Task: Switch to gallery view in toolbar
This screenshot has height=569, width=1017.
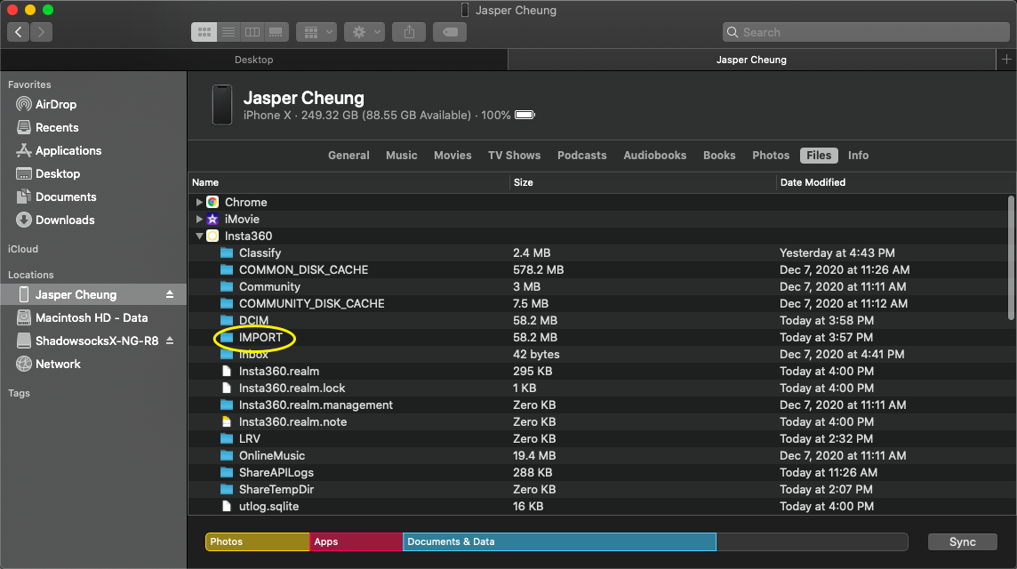Action: pyautogui.click(x=276, y=32)
